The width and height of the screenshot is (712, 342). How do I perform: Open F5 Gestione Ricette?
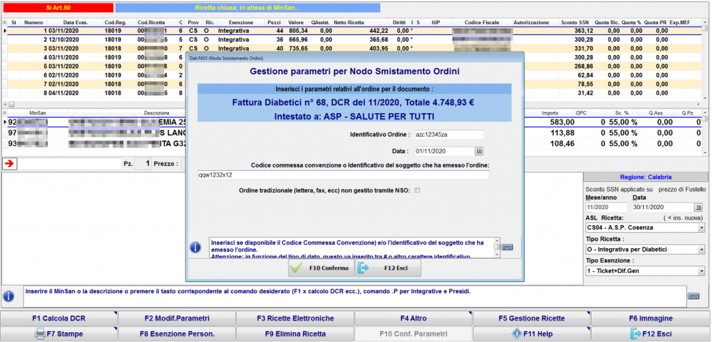(x=532, y=318)
